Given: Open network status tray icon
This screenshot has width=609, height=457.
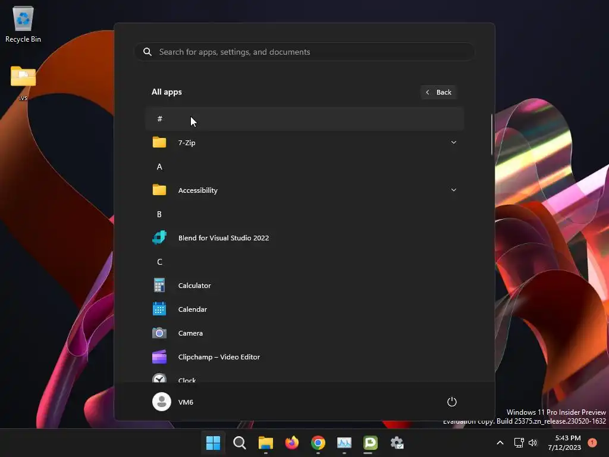Looking at the screenshot, I should click(x=519, y=443).
